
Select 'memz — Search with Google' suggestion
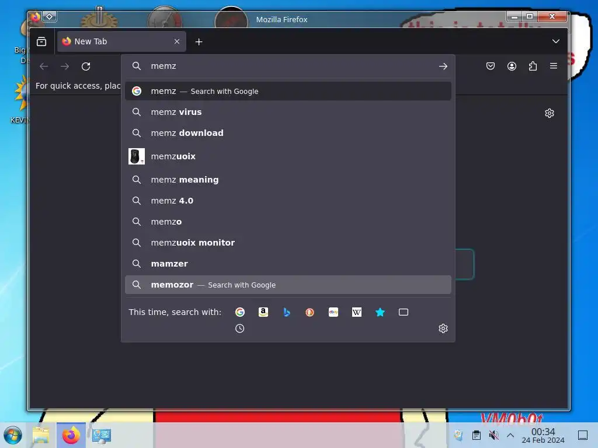288,91
